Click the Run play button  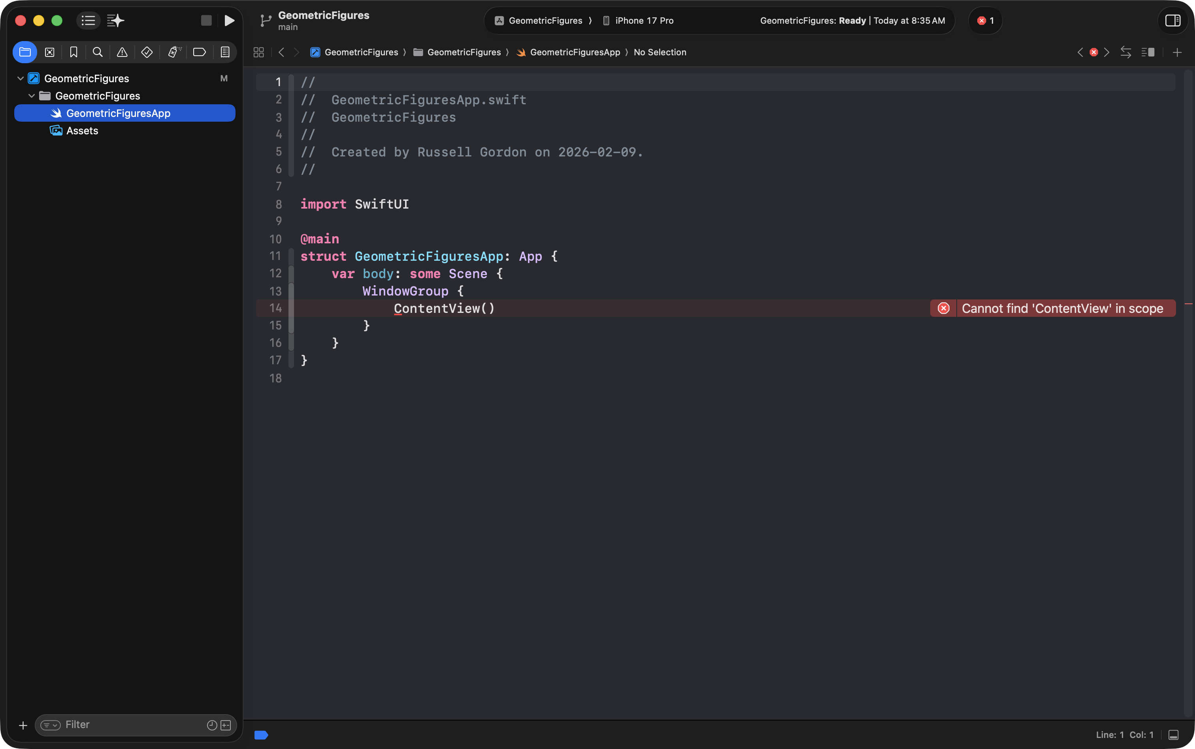[x=229, y=20]
